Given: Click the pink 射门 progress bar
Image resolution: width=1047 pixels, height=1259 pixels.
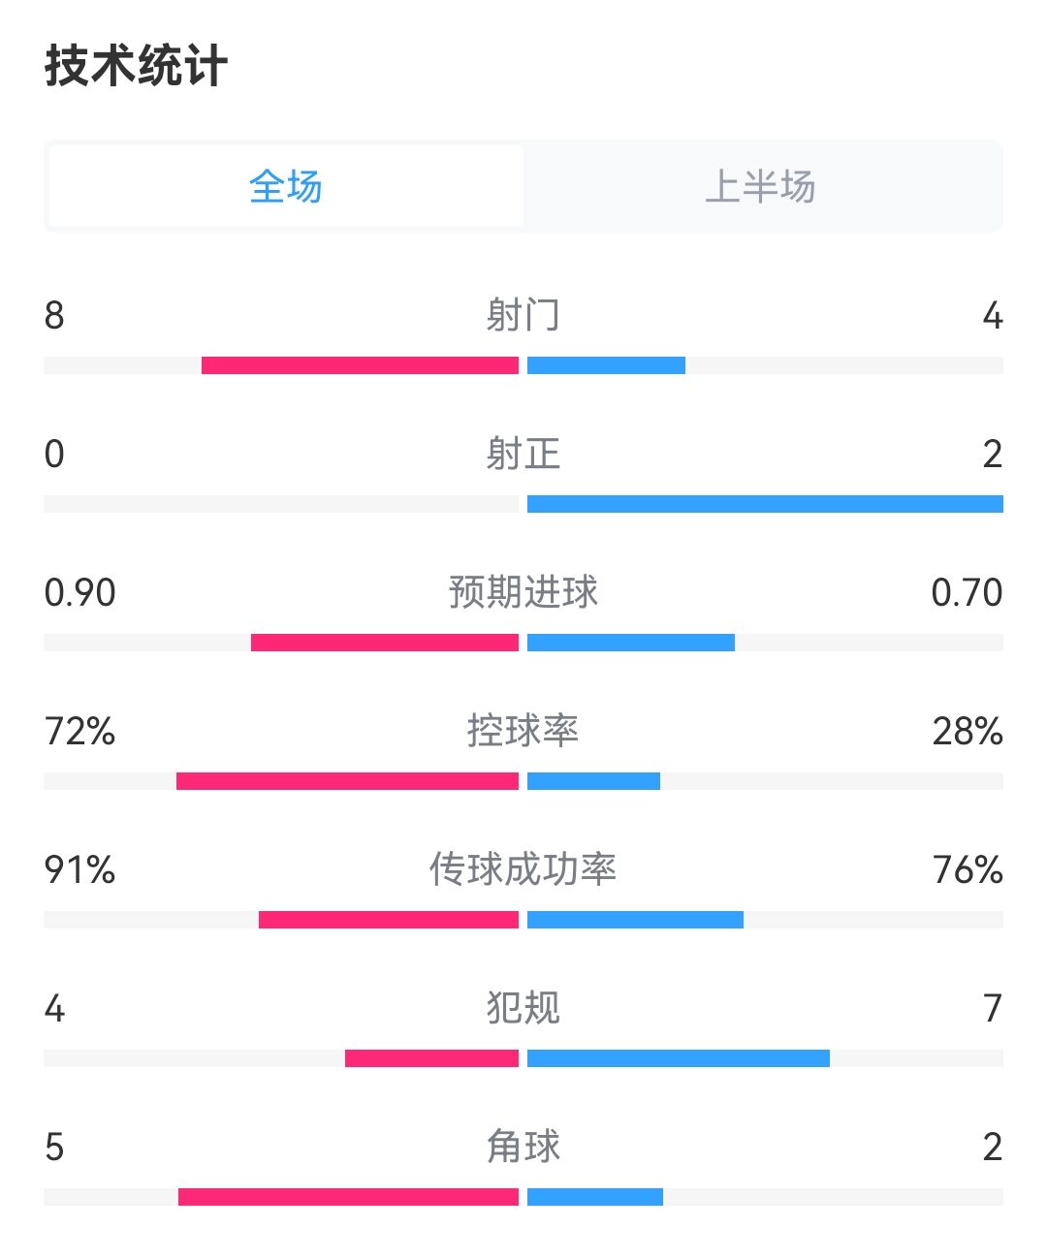Looking at the screenshot, I should 360,365.
